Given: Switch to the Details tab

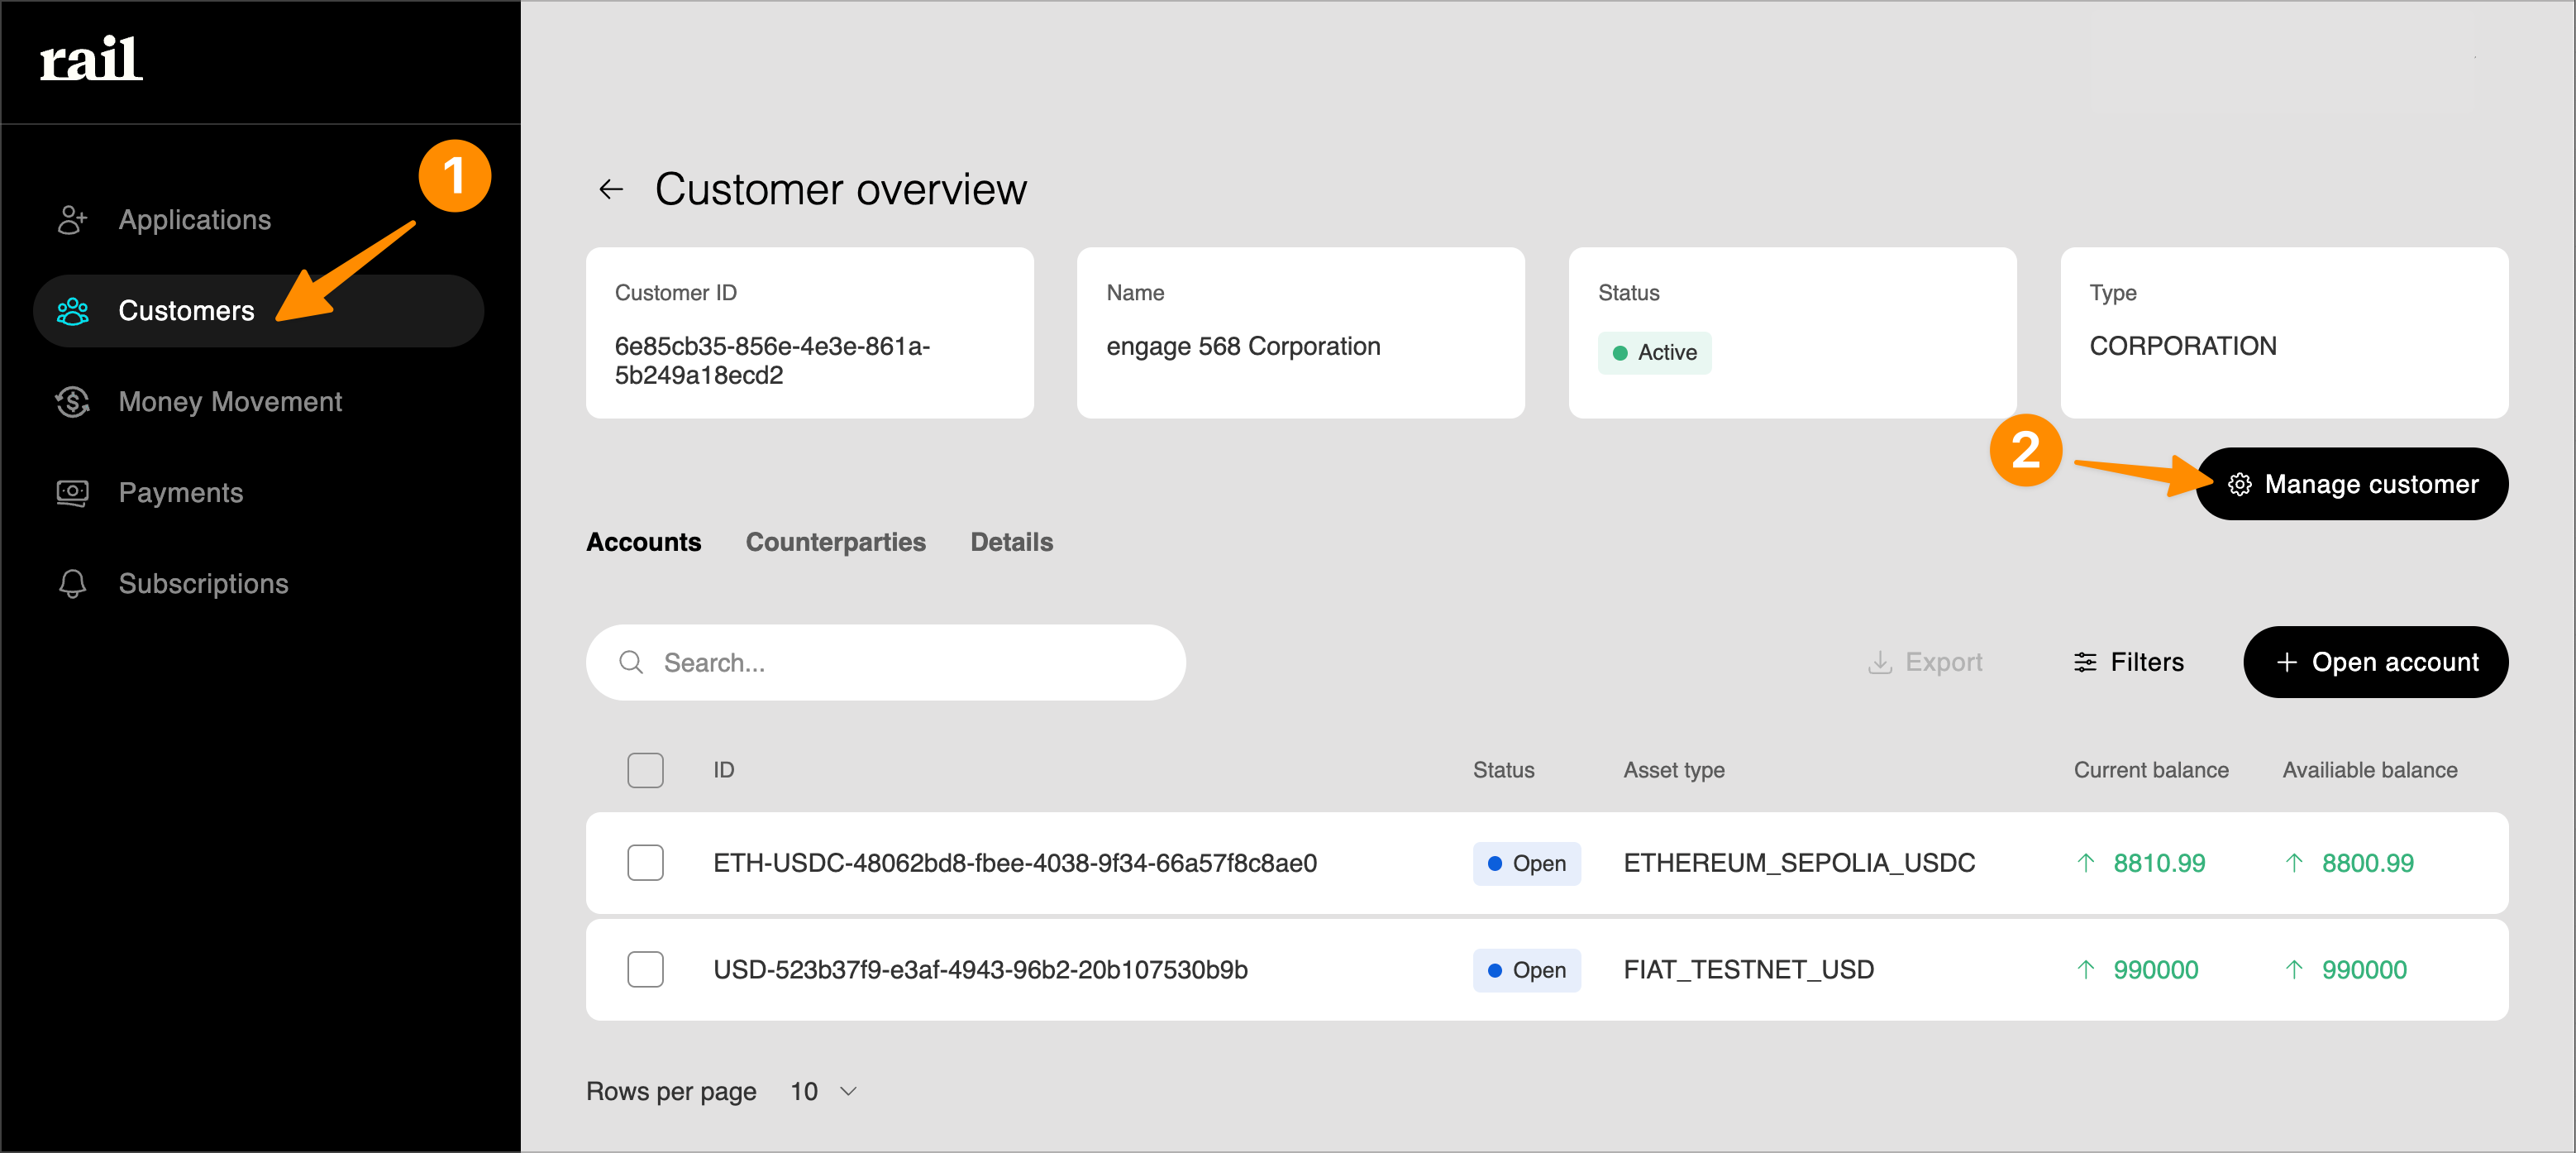Looking at the screenshot, I should click(1011, 542).
